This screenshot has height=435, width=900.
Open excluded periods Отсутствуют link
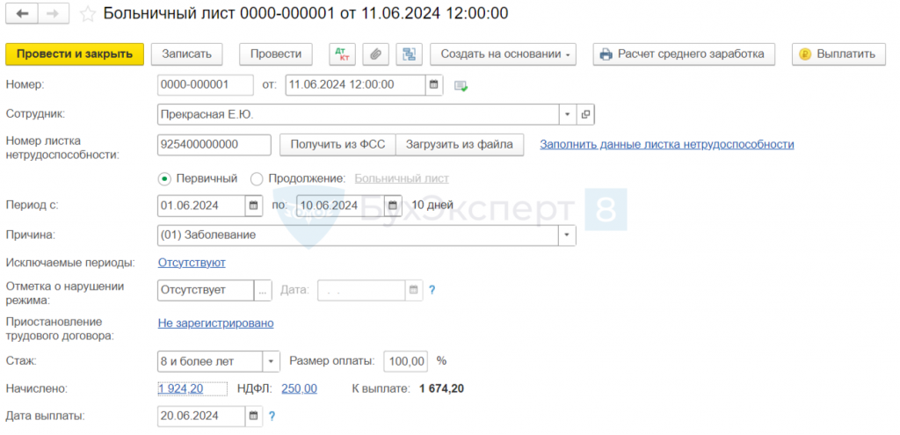[x=192, y=262]
